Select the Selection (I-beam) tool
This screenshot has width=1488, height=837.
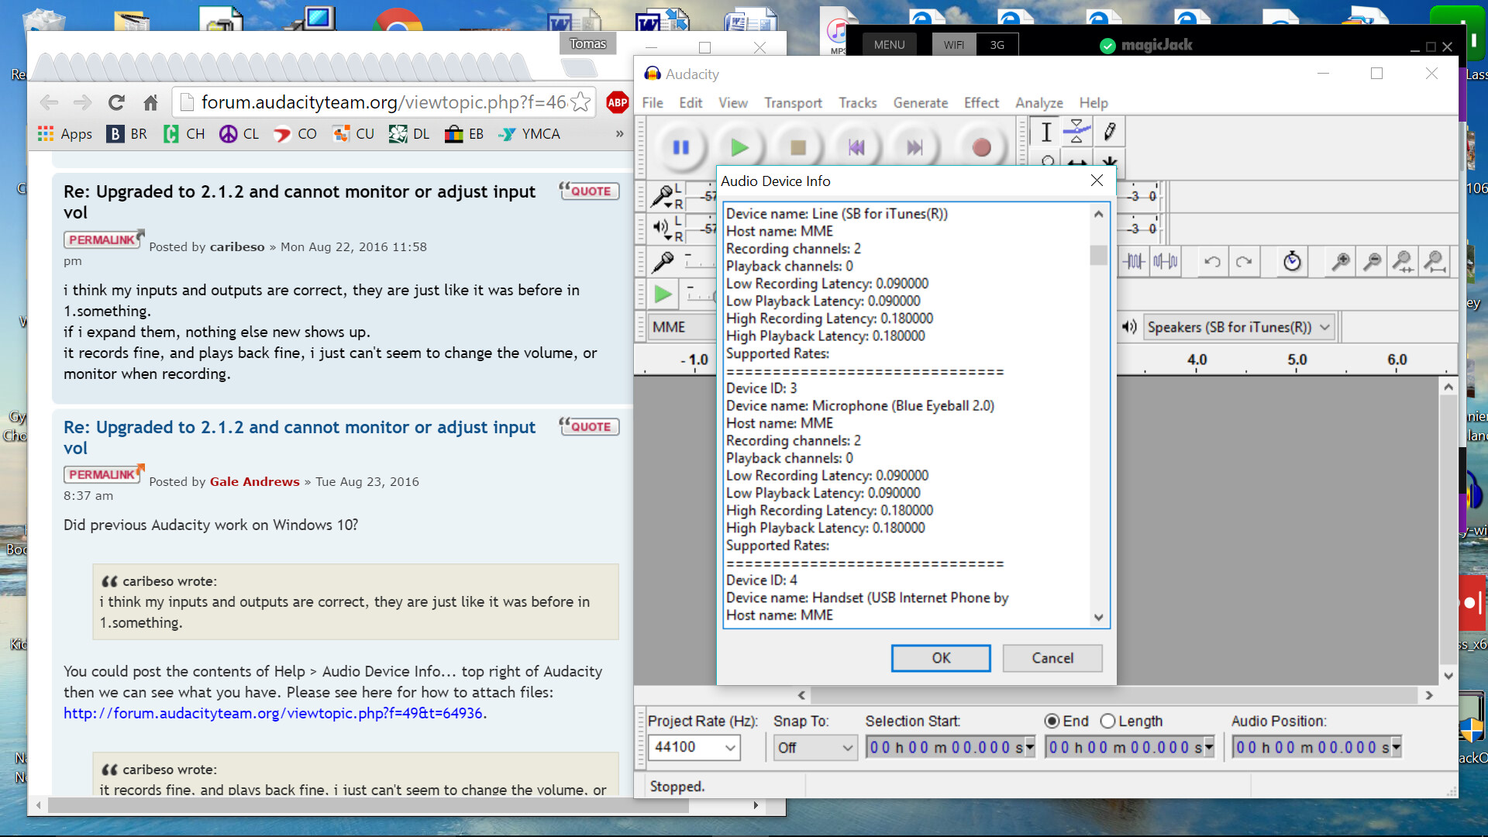[x=1046, y=132]
